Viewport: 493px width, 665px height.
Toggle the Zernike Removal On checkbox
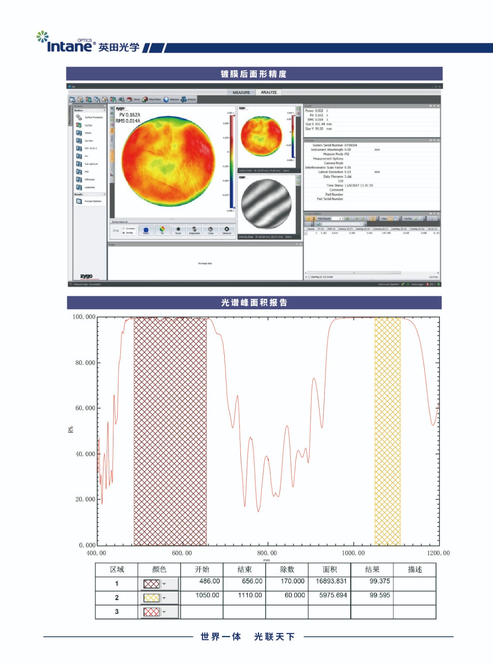pyautogui.click(x=116, y=231)
